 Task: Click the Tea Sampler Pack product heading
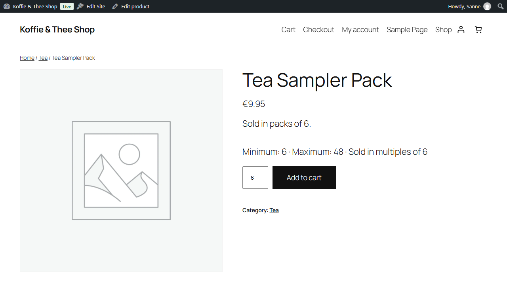tap(317, 80)
